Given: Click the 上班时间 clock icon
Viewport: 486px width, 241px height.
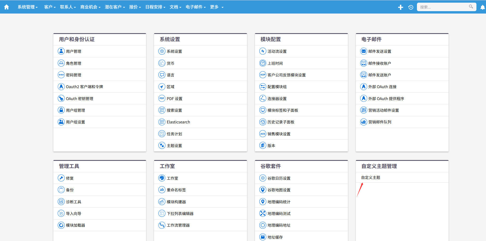Looking at the screenshot, I should 263,63.
